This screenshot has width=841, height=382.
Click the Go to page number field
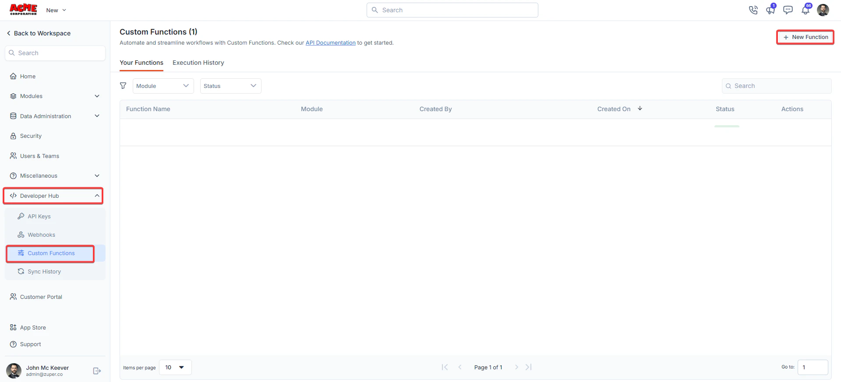813,368
